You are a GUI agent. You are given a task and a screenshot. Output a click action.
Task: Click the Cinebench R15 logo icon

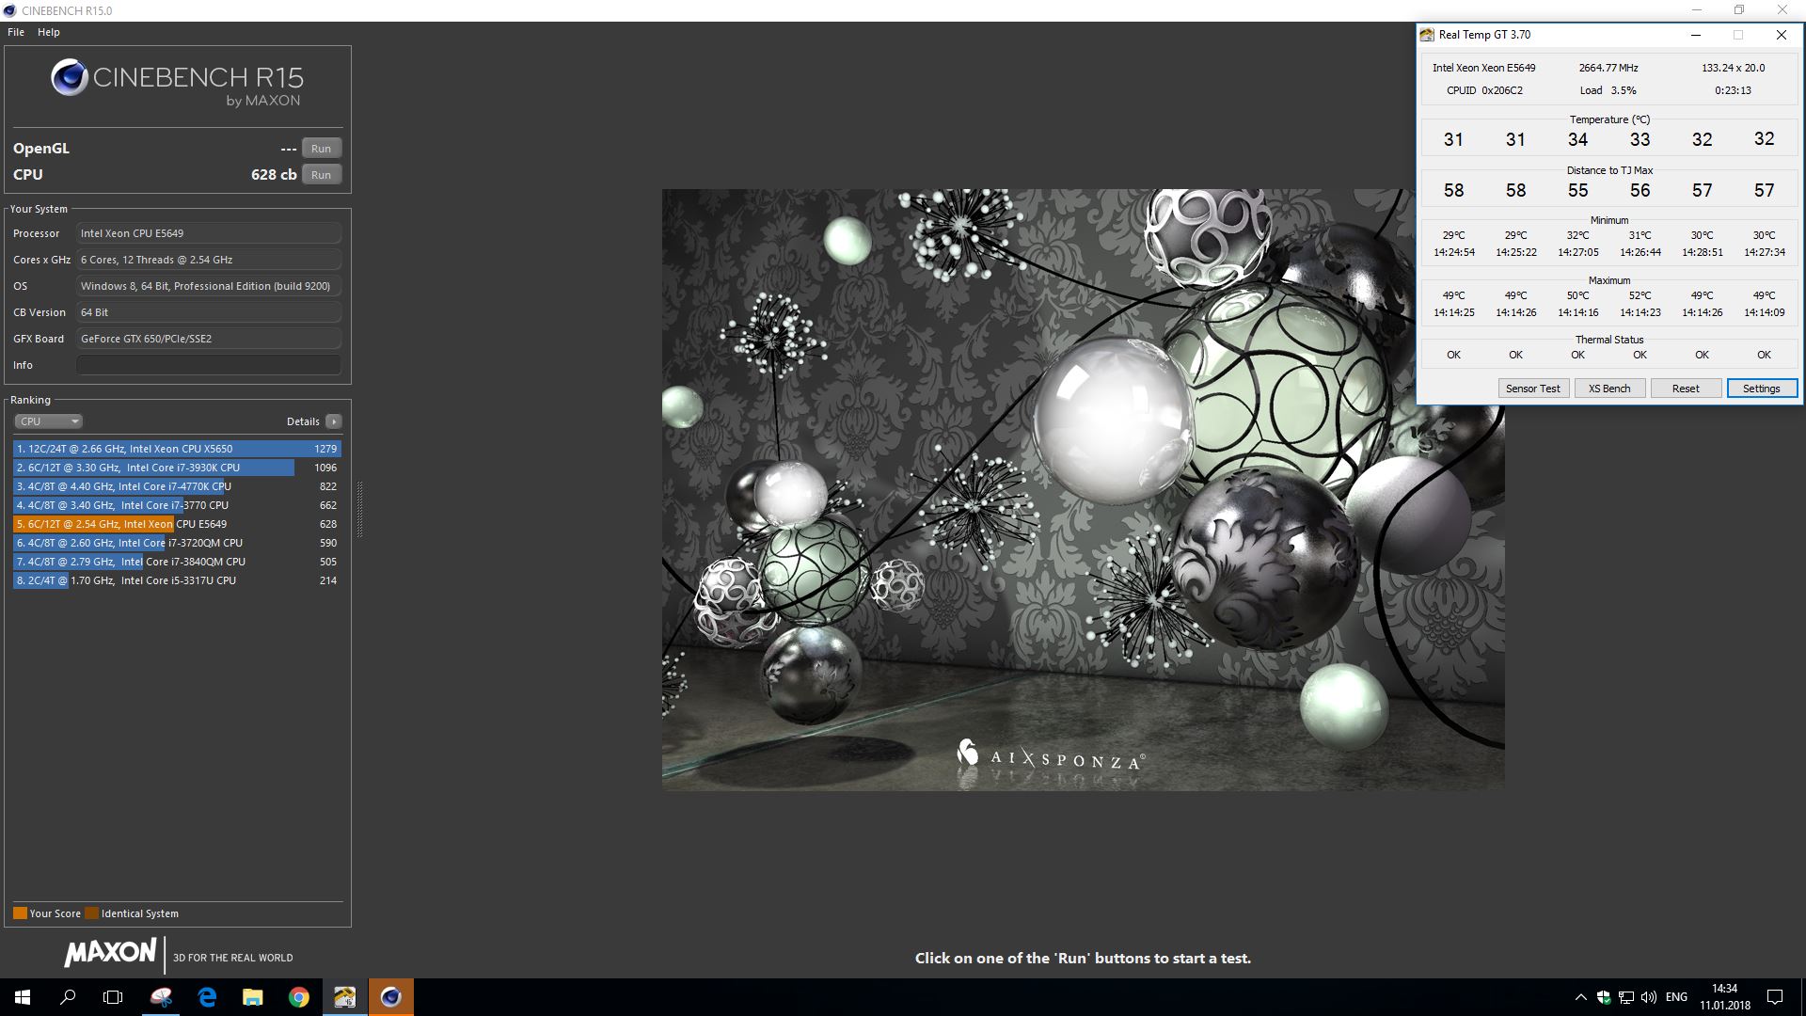coord(70,78)
